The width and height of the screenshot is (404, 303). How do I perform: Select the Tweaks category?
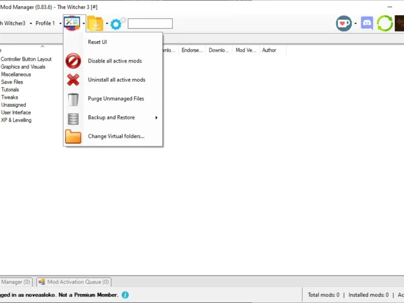click(9, 97)
